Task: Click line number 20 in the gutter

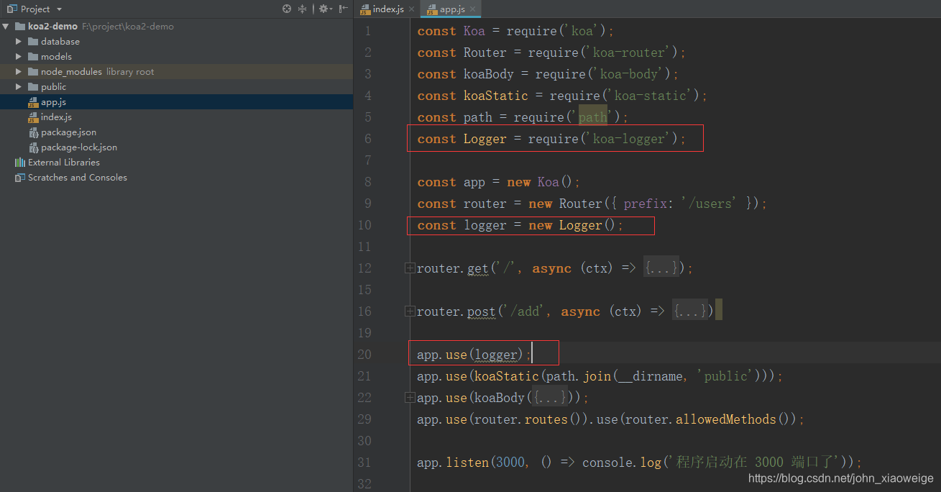Action: pyautogui.click(x=364, y=355)
